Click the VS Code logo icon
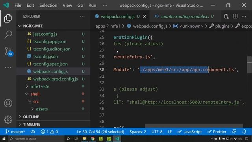The width and height of the screenshot is (252, 142). tap(6, 5)
